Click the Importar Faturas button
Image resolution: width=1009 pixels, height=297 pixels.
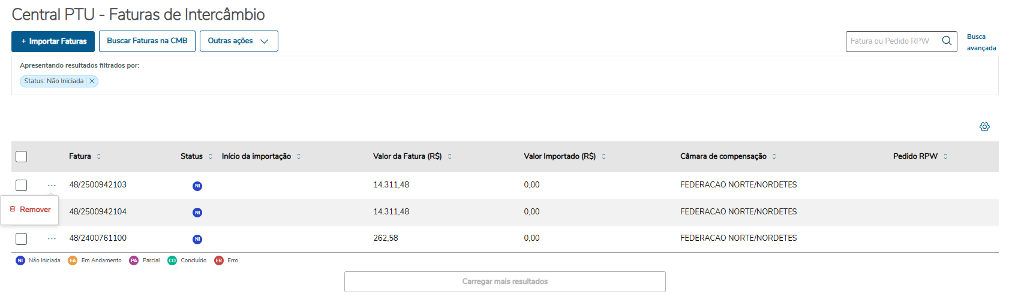pyautogui.click(x=53, y=41)
